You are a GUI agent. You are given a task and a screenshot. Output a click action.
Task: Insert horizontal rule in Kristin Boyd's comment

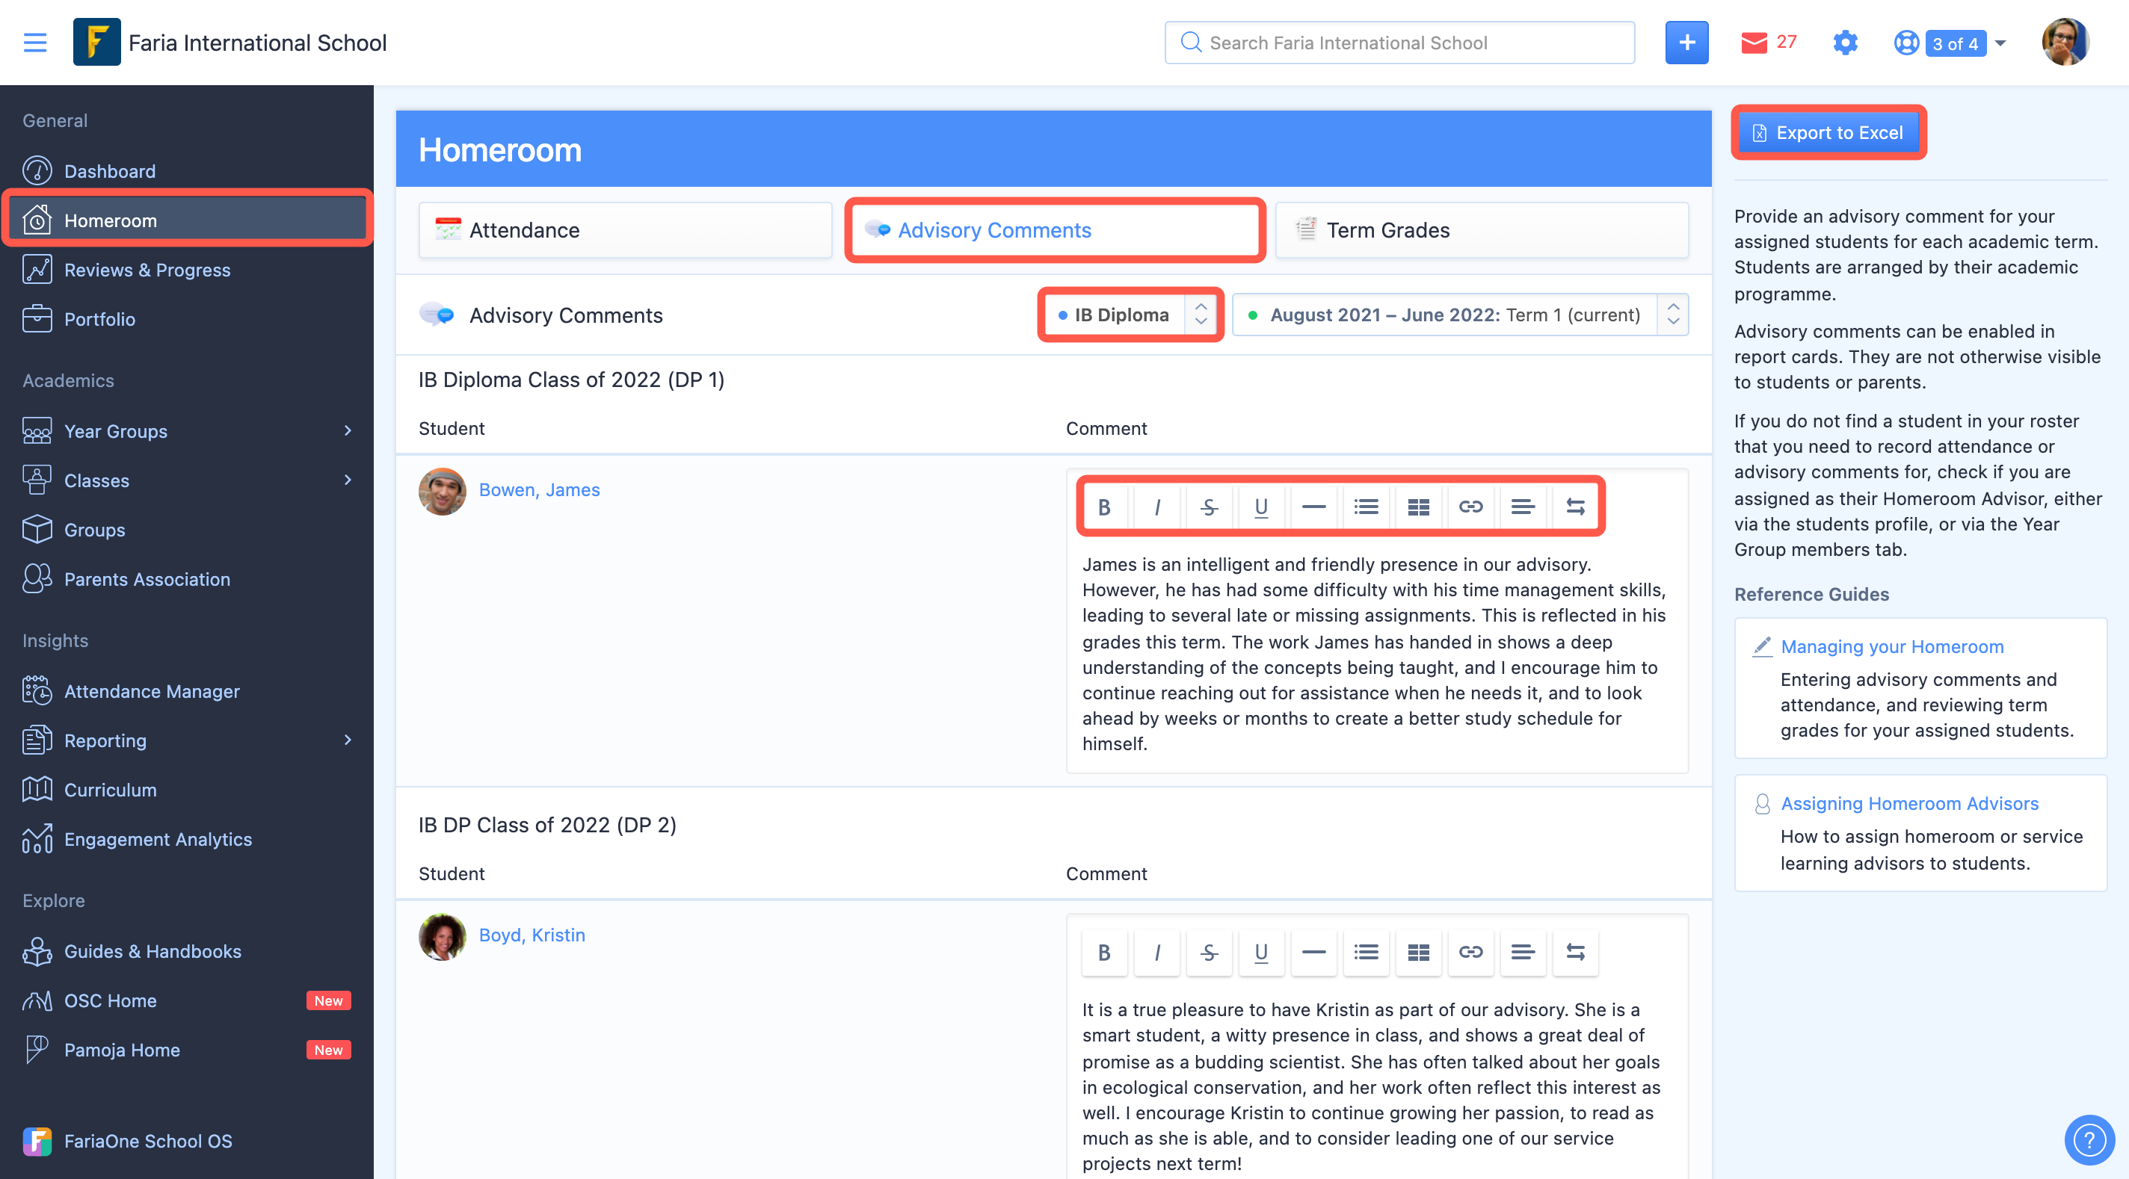1313,953
